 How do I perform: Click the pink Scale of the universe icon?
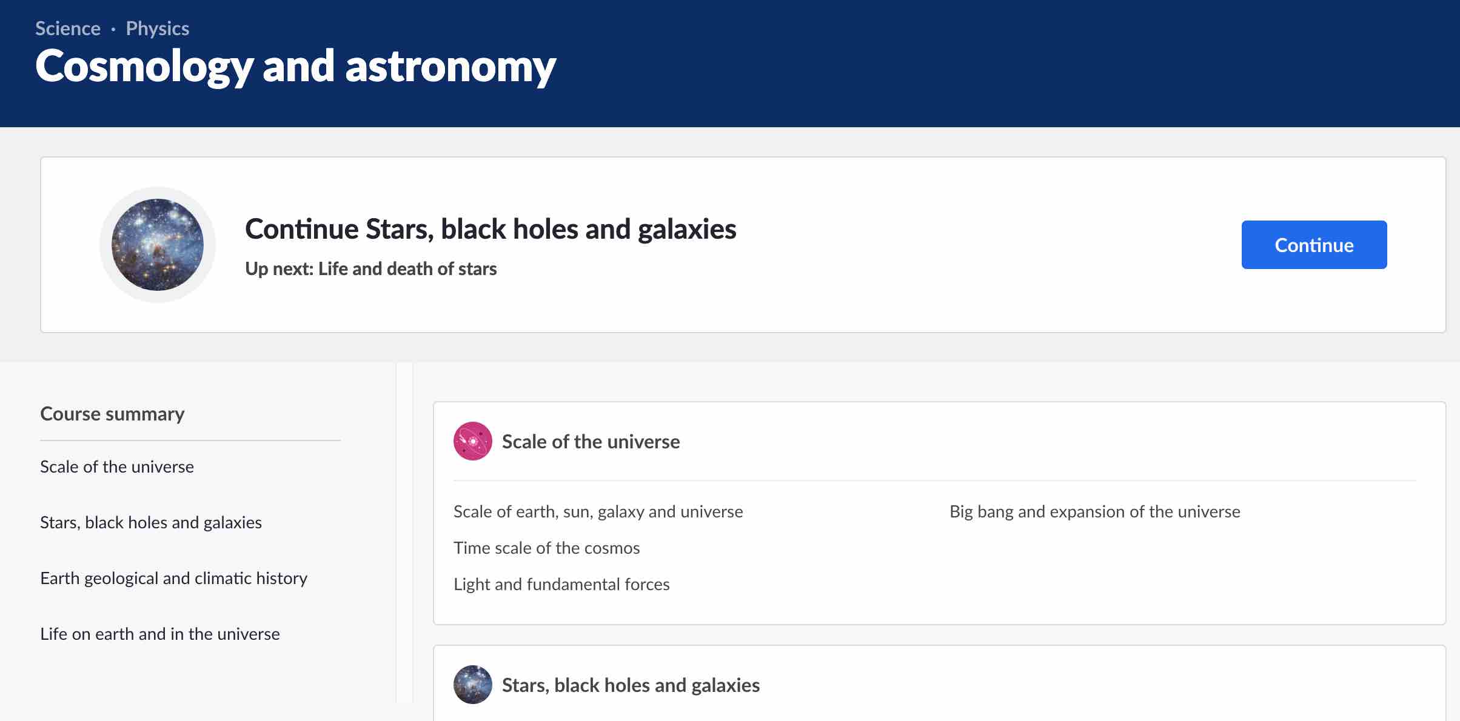point(473,441)
